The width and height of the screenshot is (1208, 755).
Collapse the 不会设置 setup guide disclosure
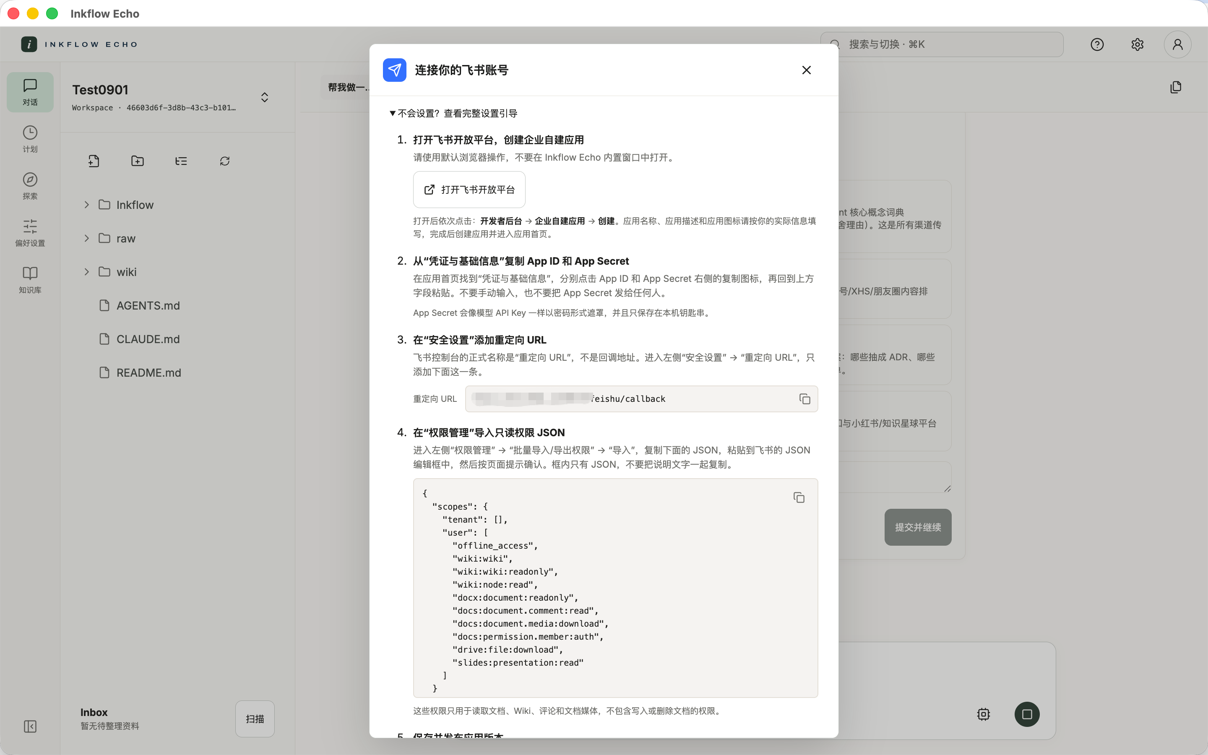click(x=453, y=113)
